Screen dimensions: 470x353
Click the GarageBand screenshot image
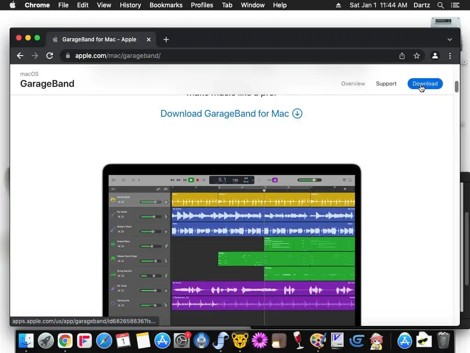[232, 245]
